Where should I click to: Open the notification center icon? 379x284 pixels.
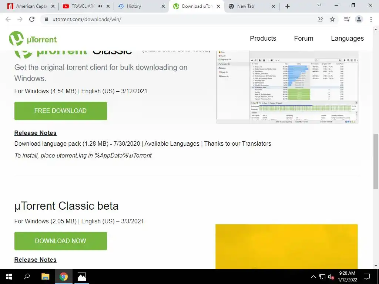[367, 277]
